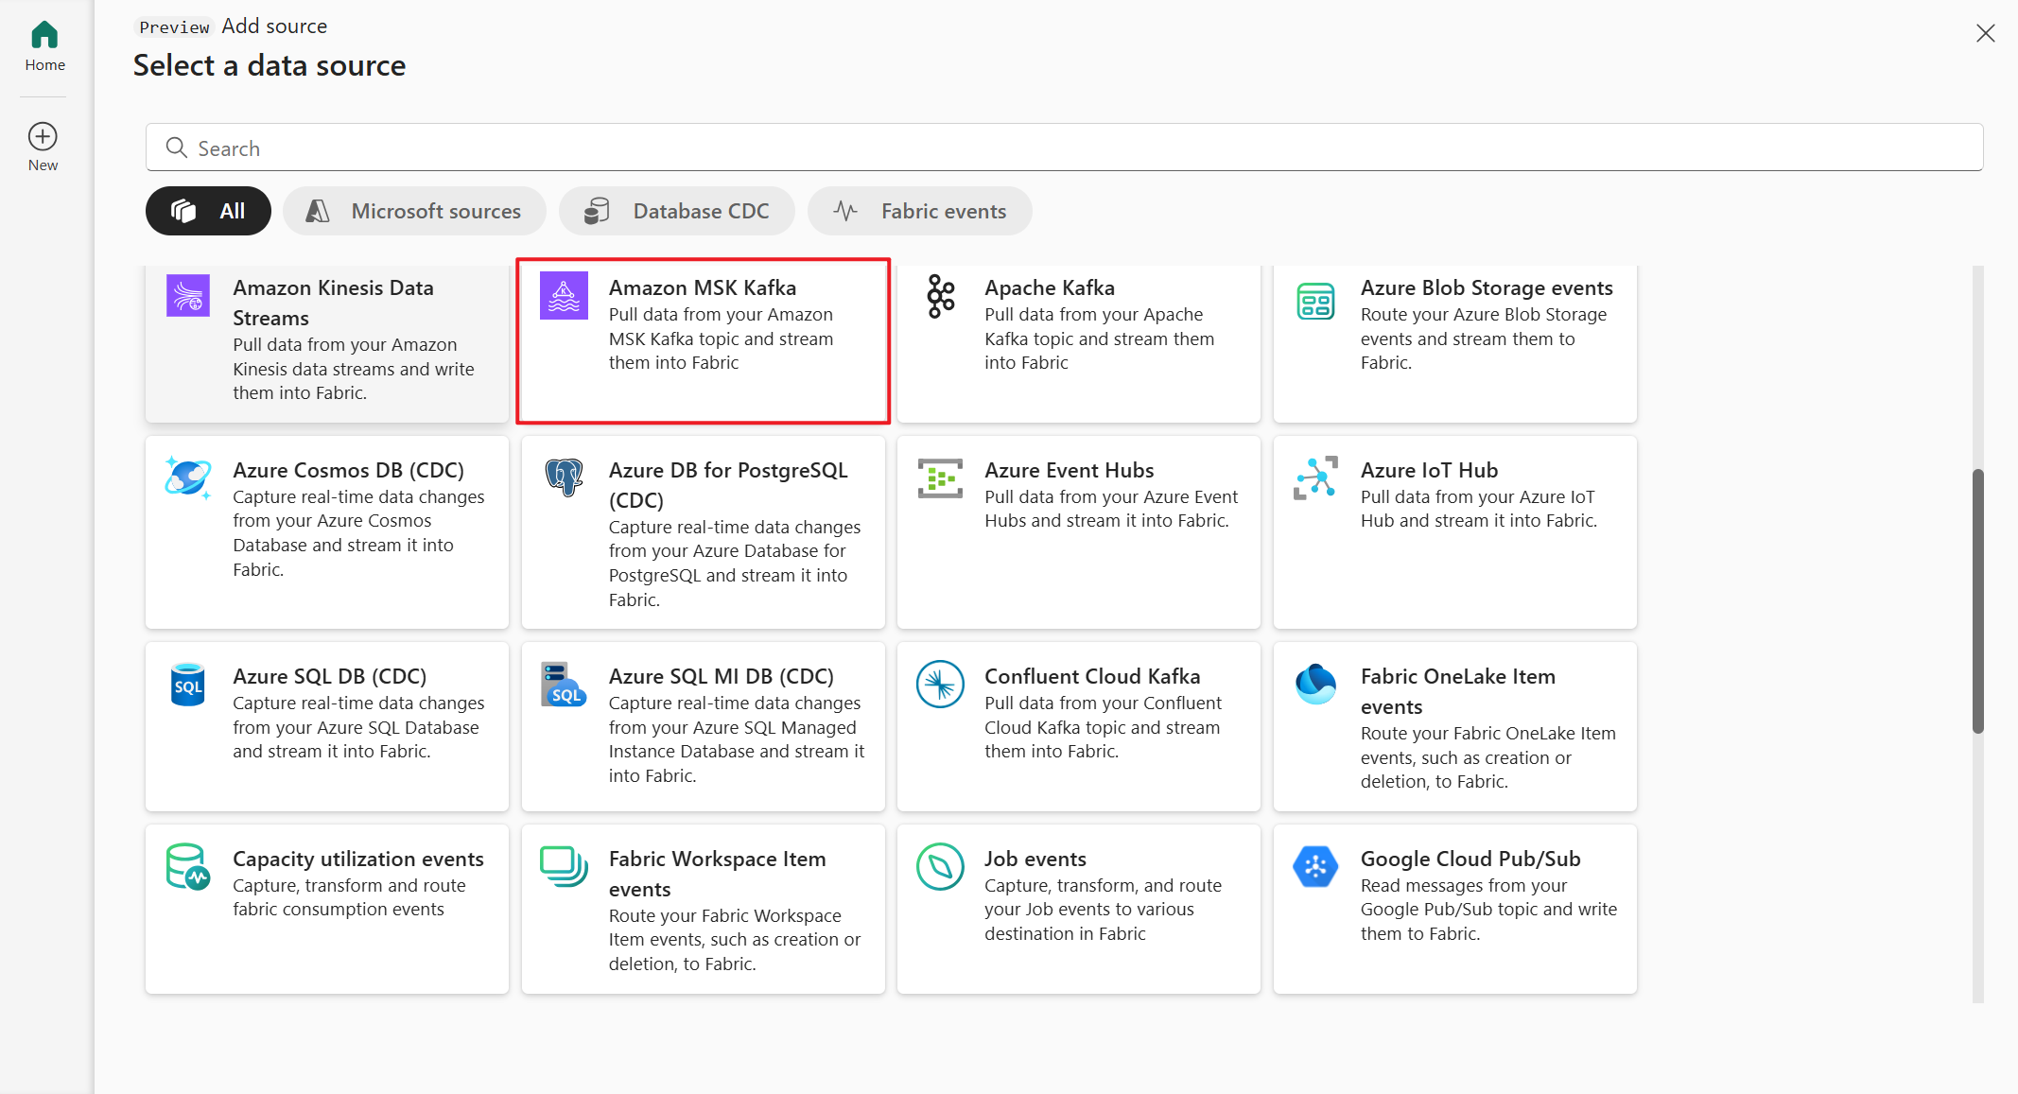Choose Azure Cosmos DB (CDC) title
This screenshot has height=1094, width=2018.
349,470
